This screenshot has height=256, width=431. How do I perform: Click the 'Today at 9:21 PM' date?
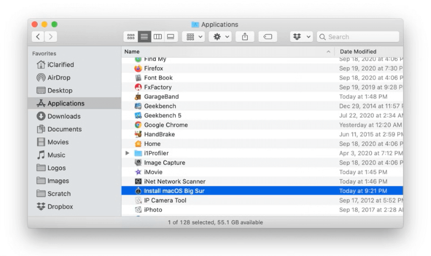363,191
